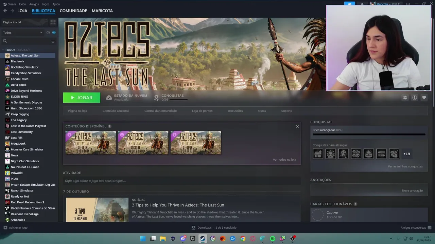Open the Official Companion DLC thumbnail
435x244 pixels.
click(x=196, y=143)
